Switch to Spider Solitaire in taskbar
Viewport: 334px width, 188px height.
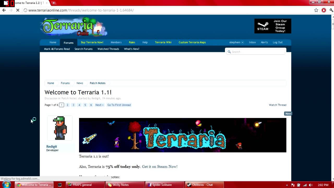click(165, 185)
